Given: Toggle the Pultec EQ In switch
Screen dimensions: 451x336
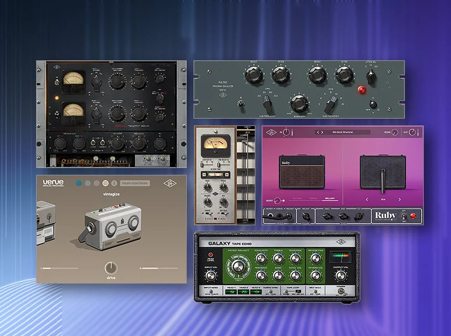Looking at the screenshot, I should pos(240,106).
